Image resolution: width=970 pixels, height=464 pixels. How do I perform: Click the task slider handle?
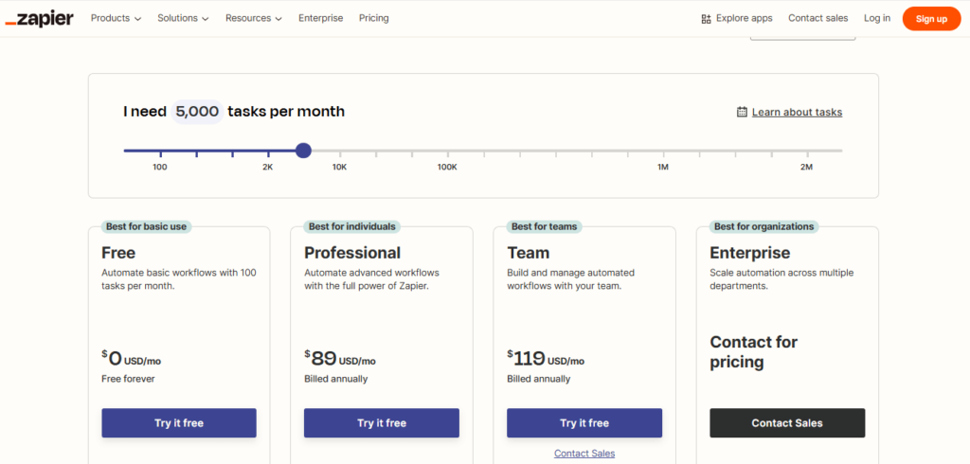click(x=303, y=151)
